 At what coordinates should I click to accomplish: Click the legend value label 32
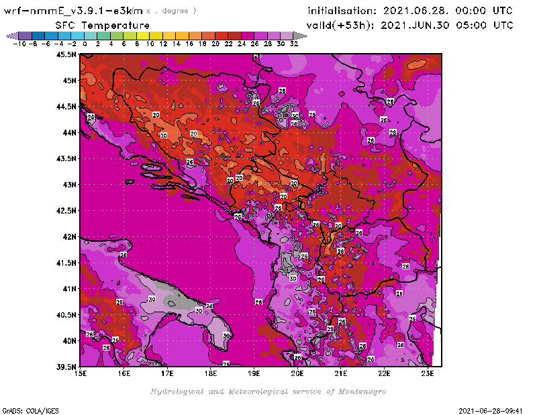(x=294, y=44)
